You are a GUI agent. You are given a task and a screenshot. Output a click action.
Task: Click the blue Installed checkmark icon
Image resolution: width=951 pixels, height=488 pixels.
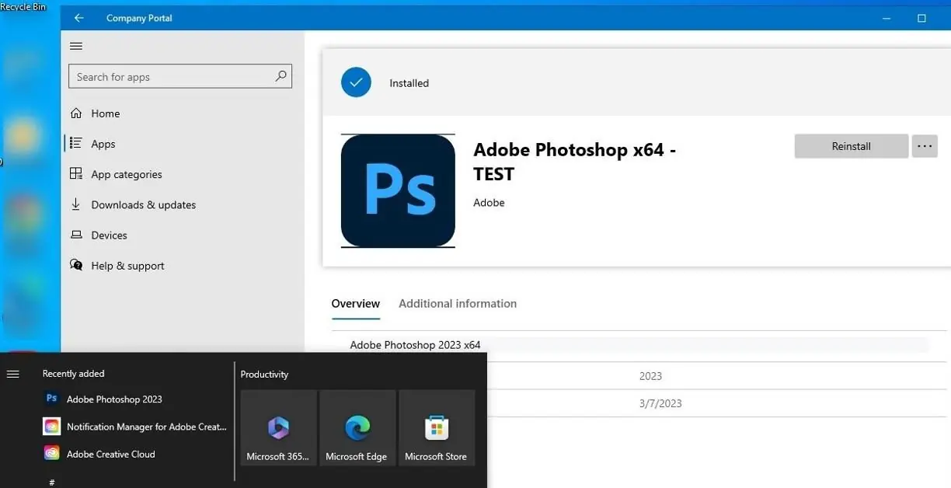pos(356,82)
